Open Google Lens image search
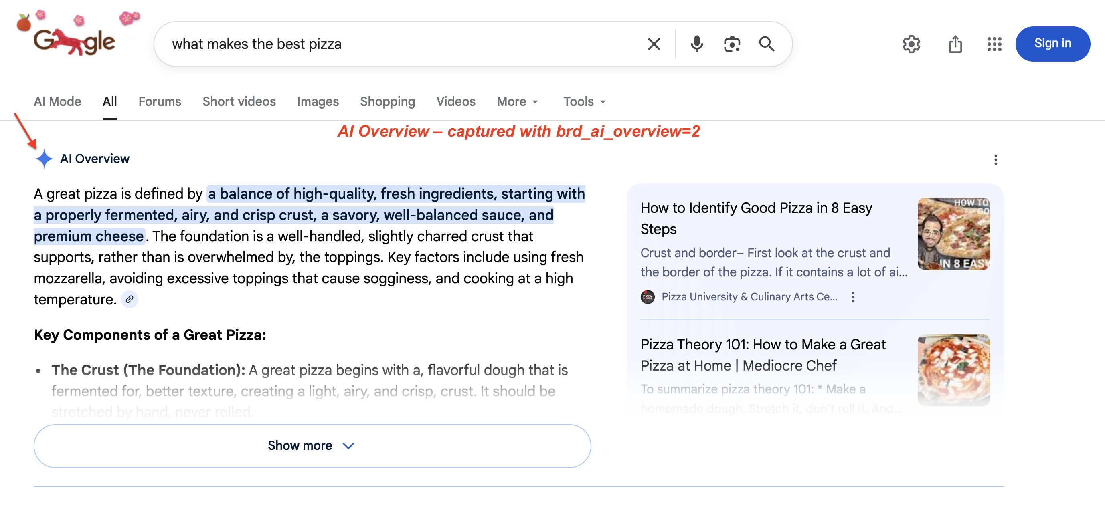1105x516 pixels. [x=731, y=44]
